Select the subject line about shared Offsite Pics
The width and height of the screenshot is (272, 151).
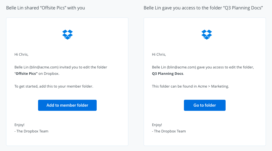46,8
